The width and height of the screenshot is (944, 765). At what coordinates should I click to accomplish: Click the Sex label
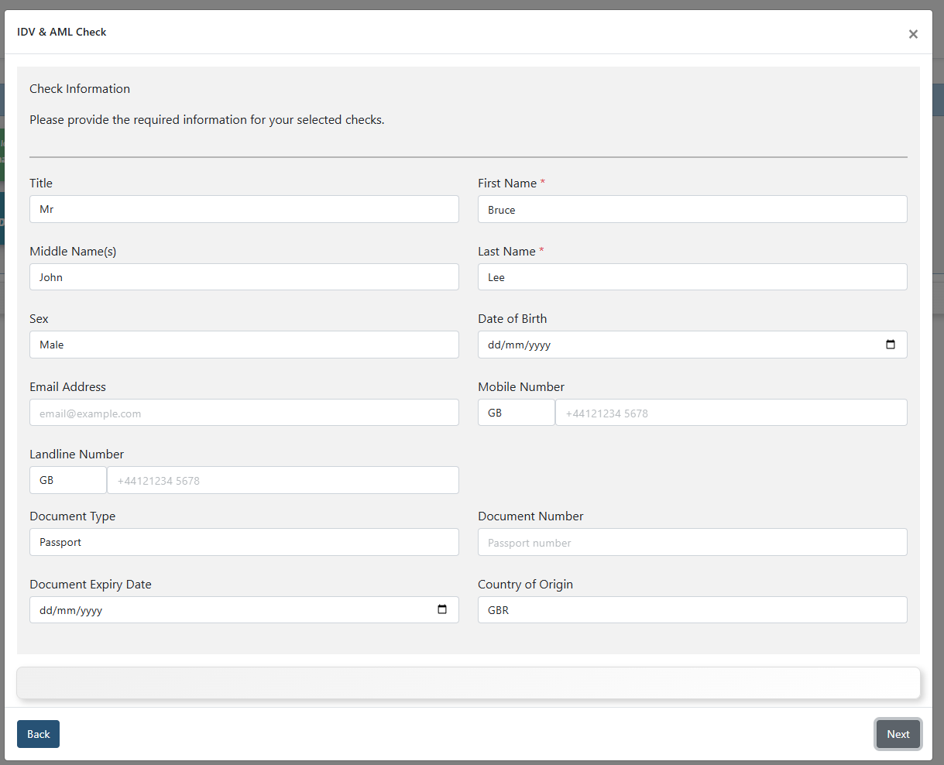(39, 318)
